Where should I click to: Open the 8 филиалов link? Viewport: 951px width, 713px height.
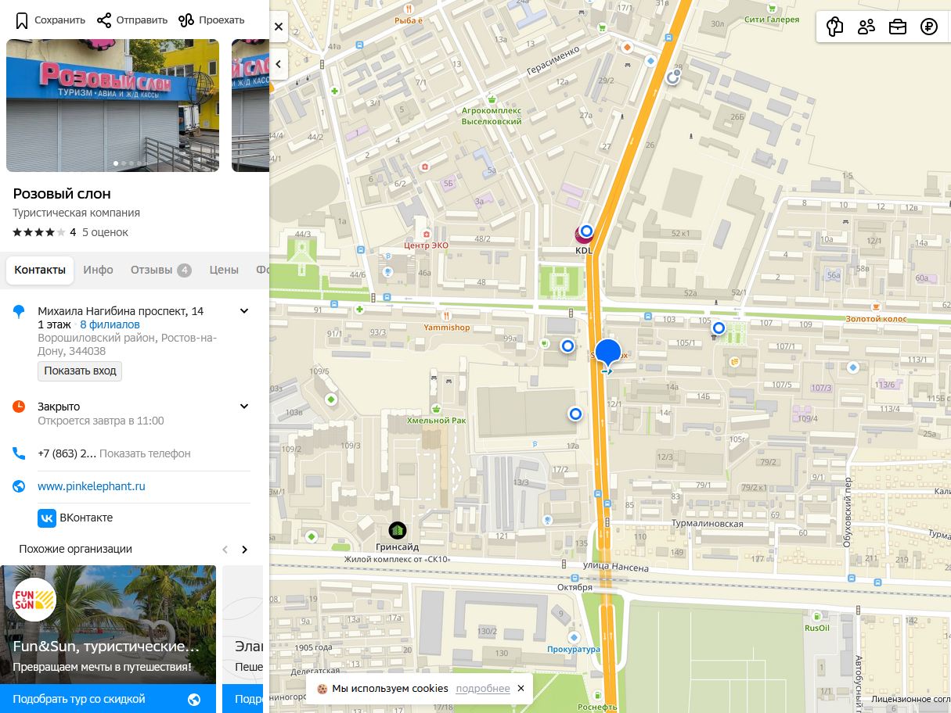(x=110, y=324)
